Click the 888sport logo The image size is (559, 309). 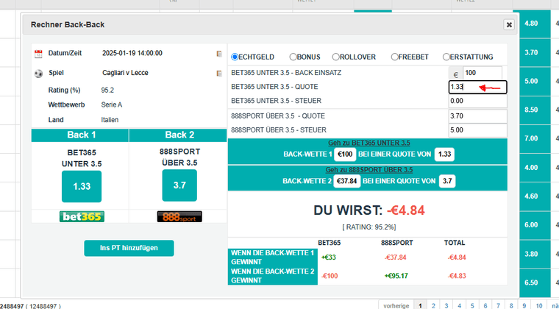(179, 217)
